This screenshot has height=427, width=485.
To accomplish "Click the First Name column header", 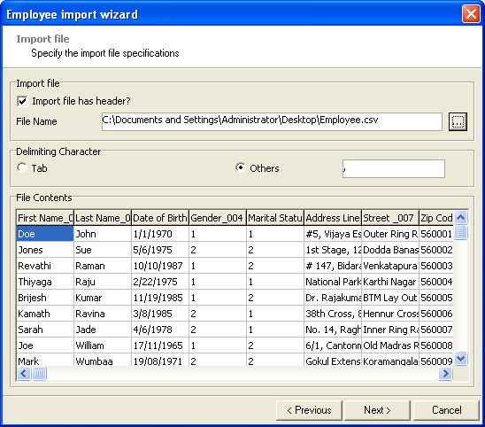I will (45, 218).
